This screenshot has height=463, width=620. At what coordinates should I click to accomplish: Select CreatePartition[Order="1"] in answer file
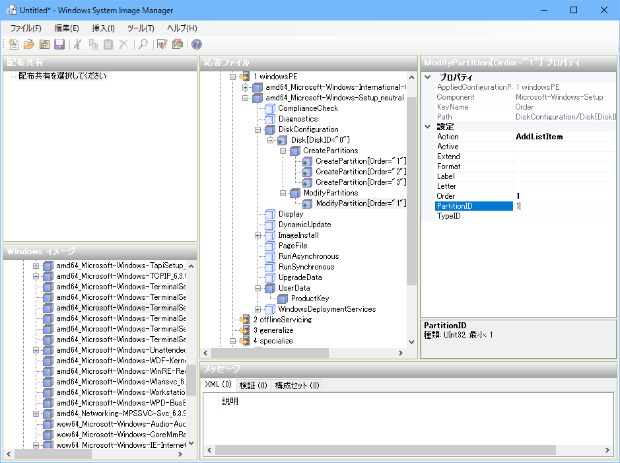click(x=361, y=161)
